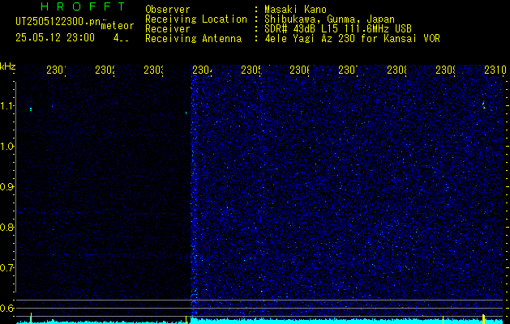Viewport: 510px width, 324px height.
Task: Select the 2310 time axis marker
Action: click(495, 70)
